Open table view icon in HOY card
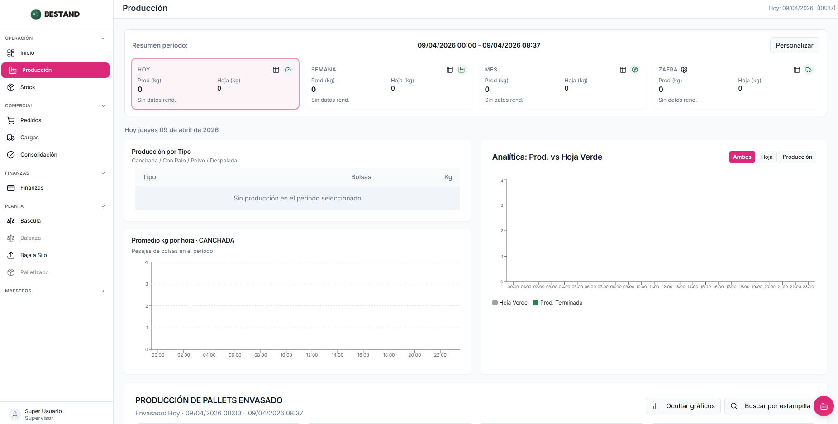Image resolution: width=838 pixels, height=424 pixels. [x=276, y=70]
